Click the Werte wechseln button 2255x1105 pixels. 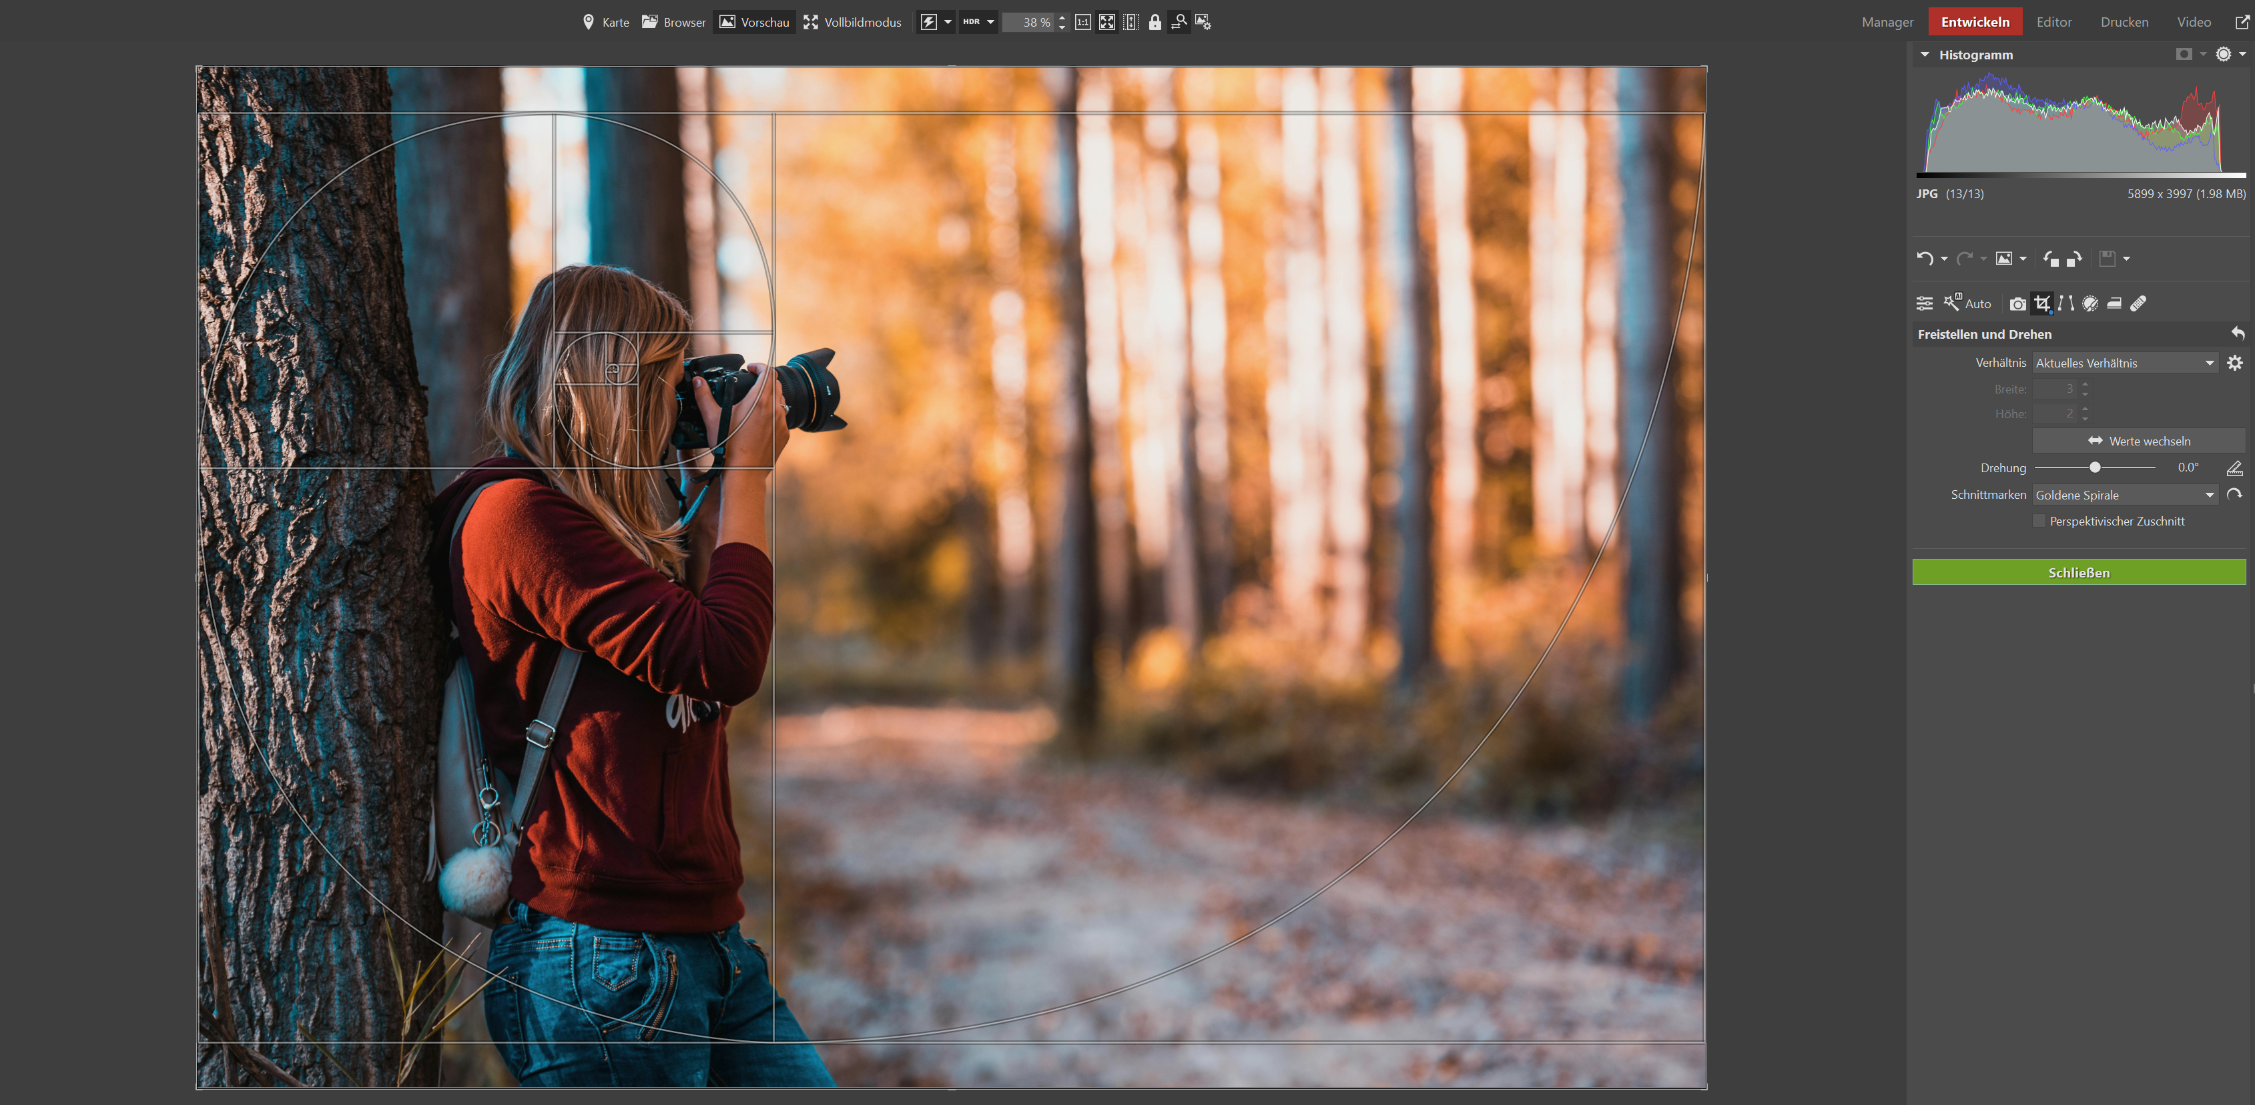coord(2138,441)
